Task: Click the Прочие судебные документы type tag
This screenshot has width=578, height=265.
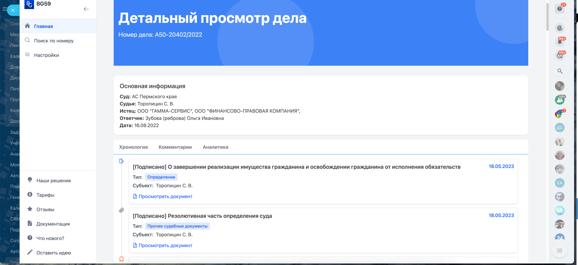Action: coord(177,226)
